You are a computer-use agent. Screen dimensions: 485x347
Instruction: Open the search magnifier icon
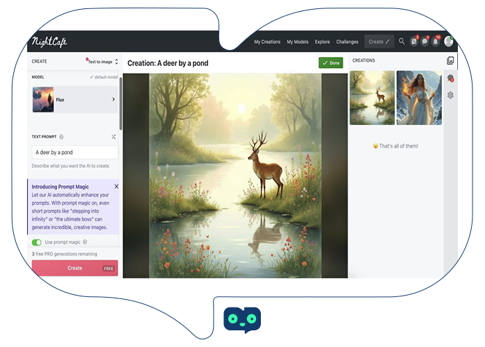pyautogui.click(x=402, y=42)
